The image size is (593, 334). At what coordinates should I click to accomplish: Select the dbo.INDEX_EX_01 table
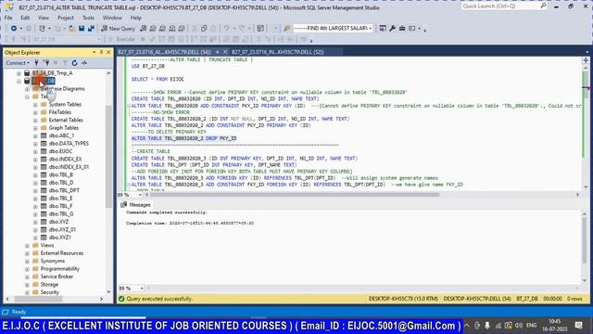point(69,167)
